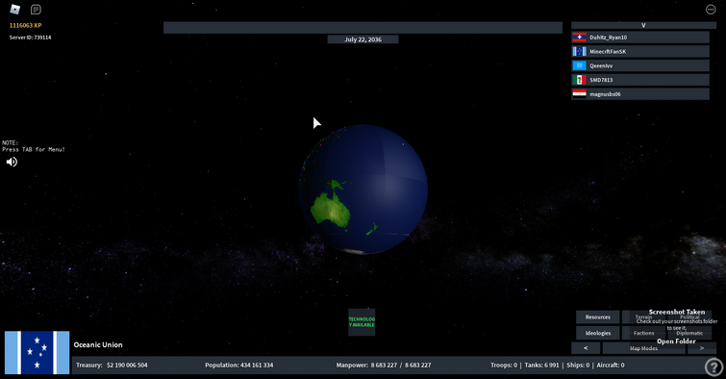Switch to the Factions map mode
The image size is (726, 379).
[643, 333]
